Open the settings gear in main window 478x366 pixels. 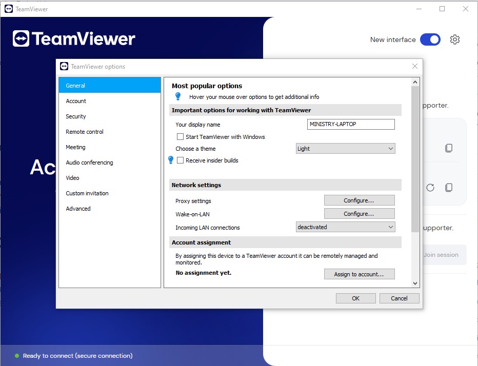pyautogui.click(x=454, y=39)
